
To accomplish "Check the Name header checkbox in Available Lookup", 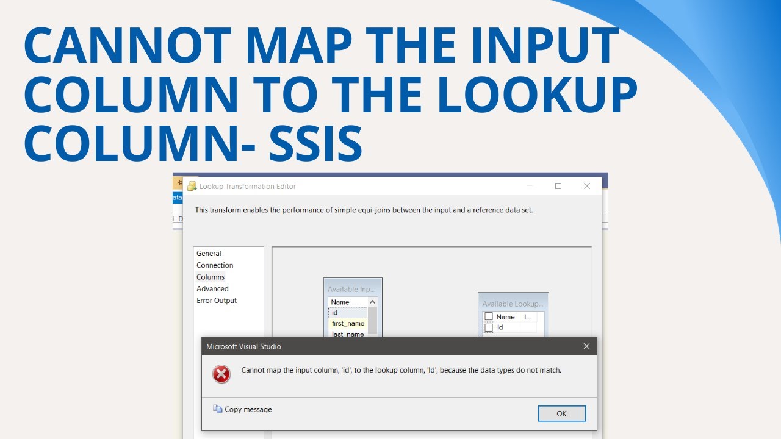I will pos(489,316).
